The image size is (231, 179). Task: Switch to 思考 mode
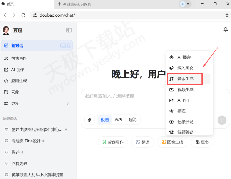pos(118,120)
